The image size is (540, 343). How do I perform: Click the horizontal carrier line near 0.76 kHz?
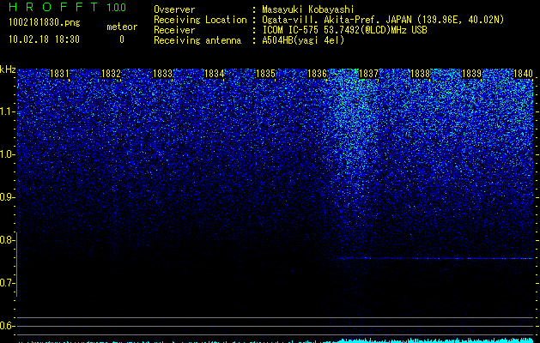434,258
